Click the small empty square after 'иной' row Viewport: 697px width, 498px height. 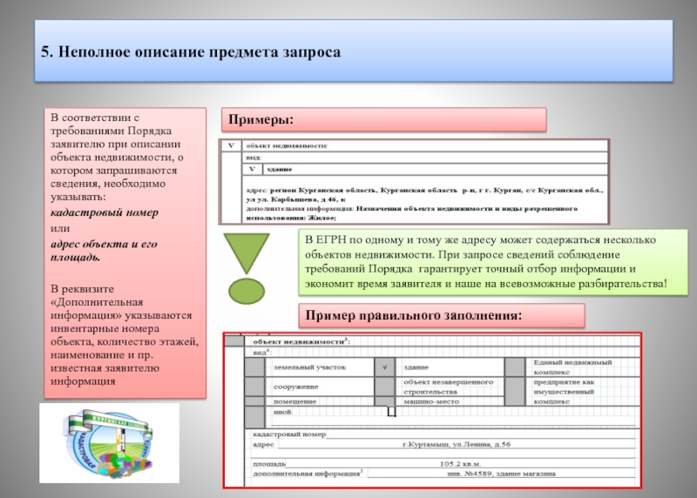[x=391, y=411]
